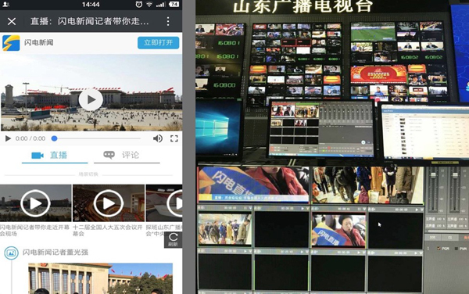The image size is (469, 294).
Task: Click the 0:00 / 0:00 time display
Action: click(30, 138)
